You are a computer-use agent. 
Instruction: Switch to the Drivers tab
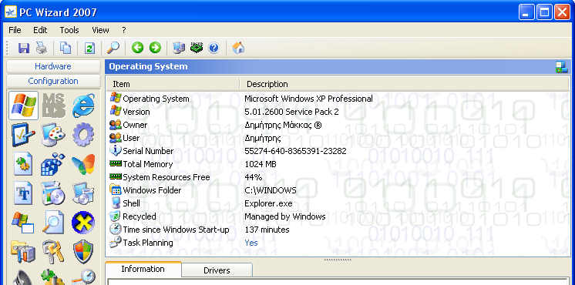pos(217,270)
